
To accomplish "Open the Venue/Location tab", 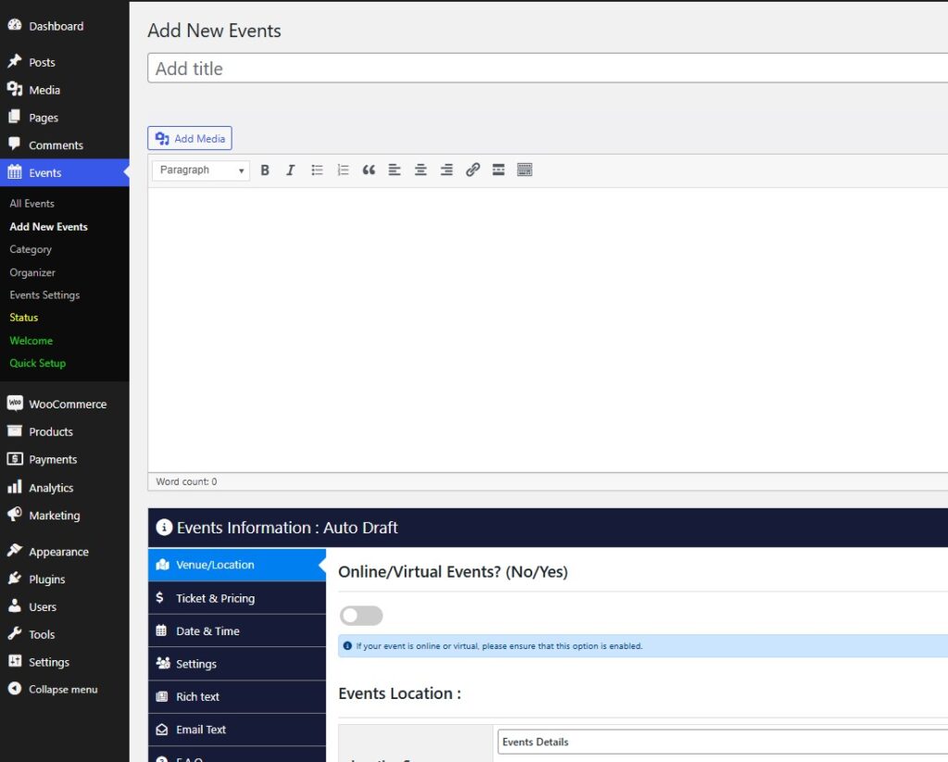I will point(237,565).
